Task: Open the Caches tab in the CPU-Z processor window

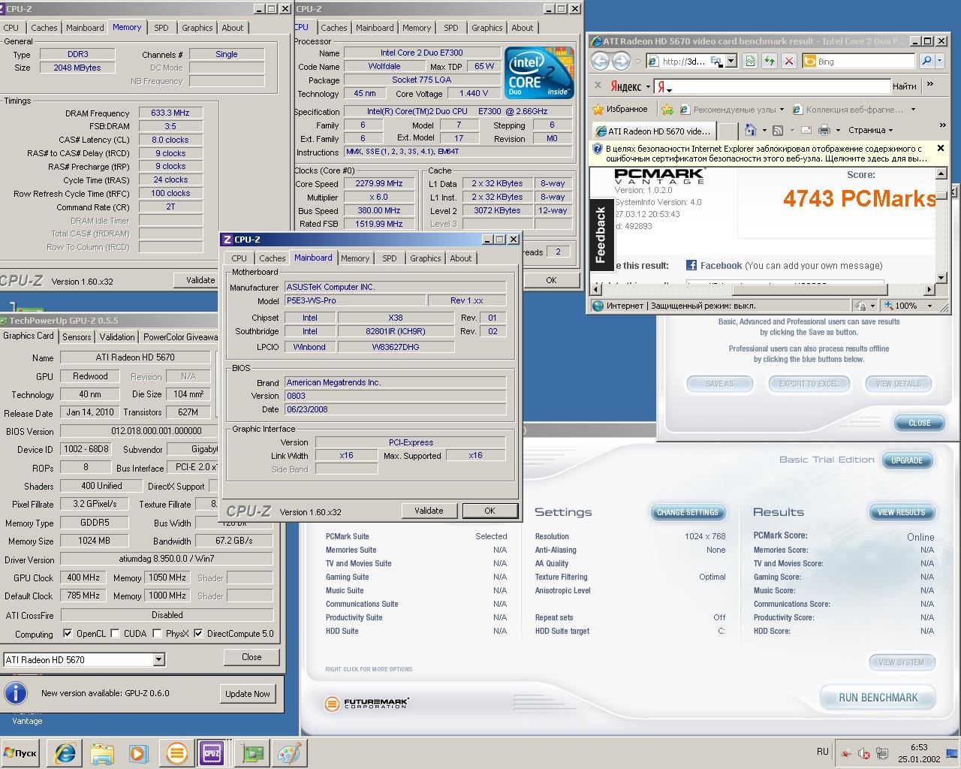Action: [334, 28]
